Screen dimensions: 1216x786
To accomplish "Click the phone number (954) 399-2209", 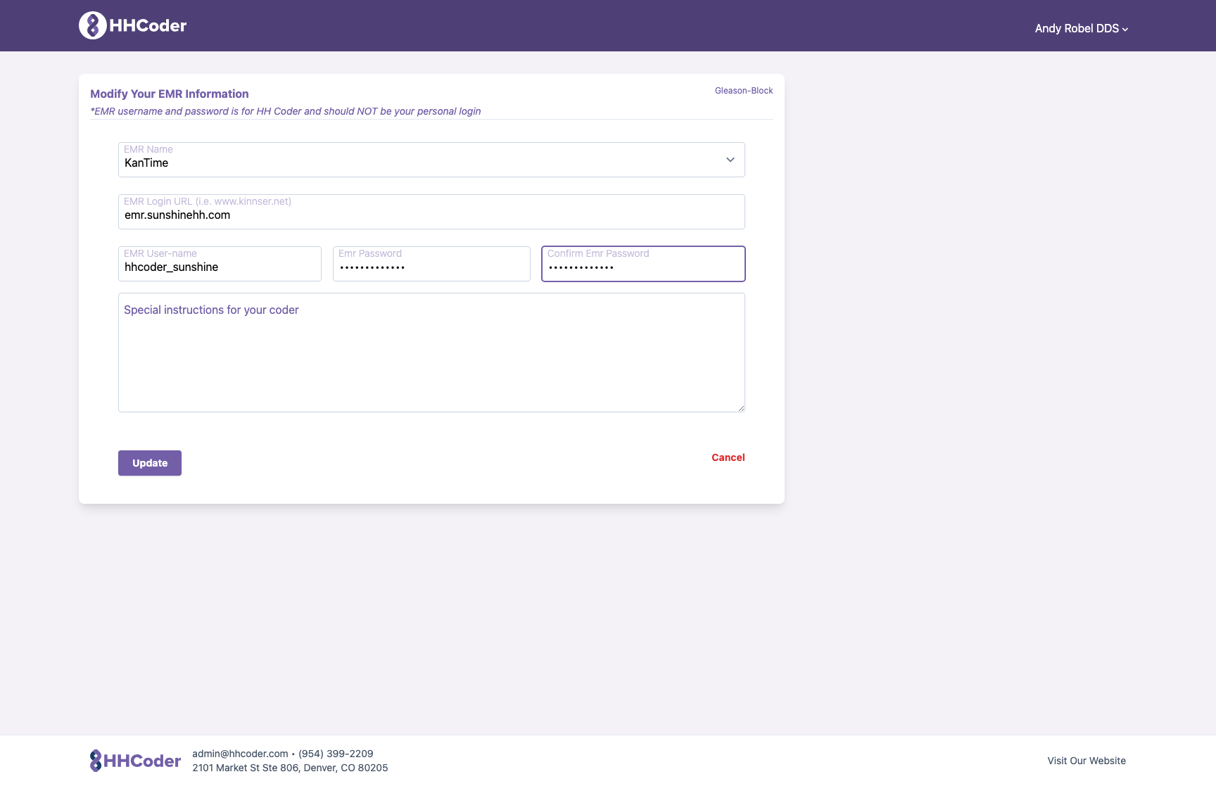I will pyautogui.click(x=336, y=753).
